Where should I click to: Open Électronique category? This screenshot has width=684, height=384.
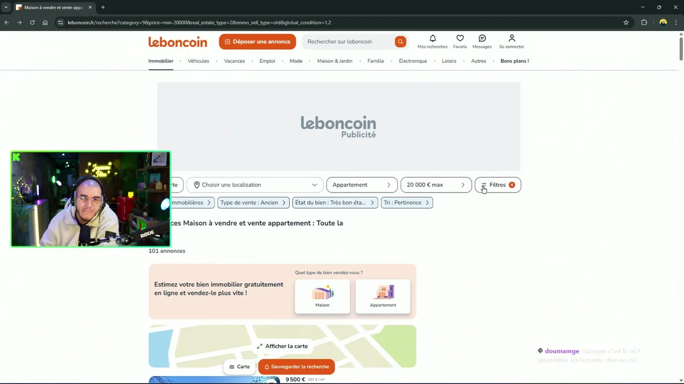tap(413, 61)
